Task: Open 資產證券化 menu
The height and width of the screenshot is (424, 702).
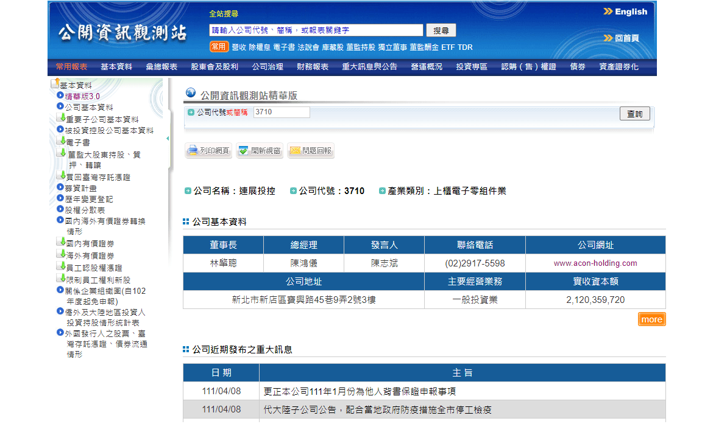Action: click(x=619, y=67)
